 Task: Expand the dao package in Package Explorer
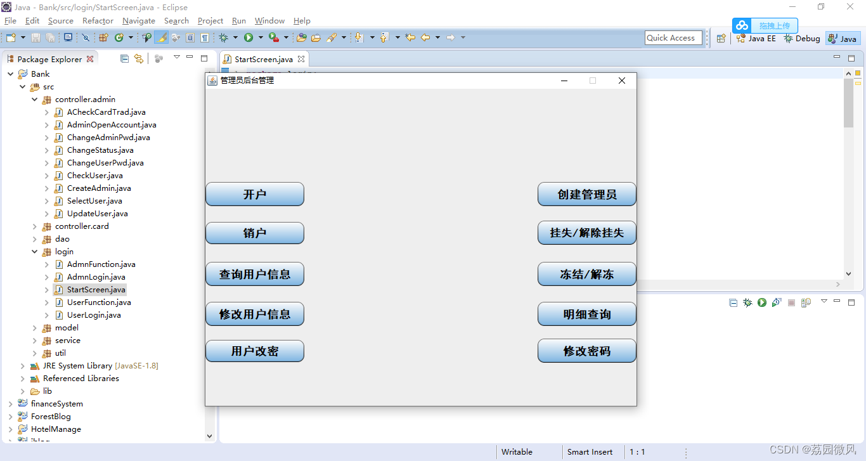pyautogui.click(x=34, y=239)
